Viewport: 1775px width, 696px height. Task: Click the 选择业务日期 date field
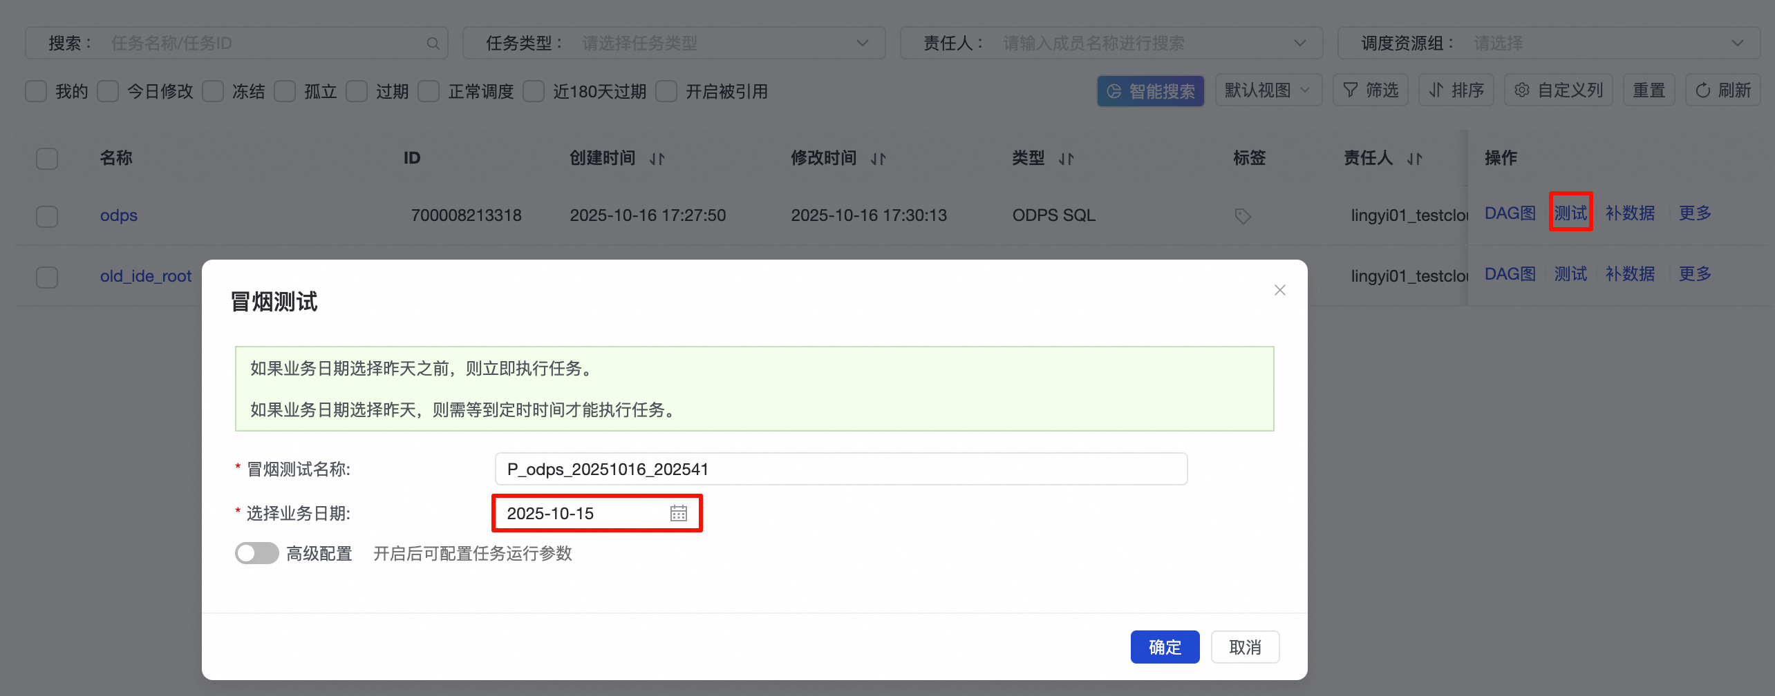click(597, 513)
